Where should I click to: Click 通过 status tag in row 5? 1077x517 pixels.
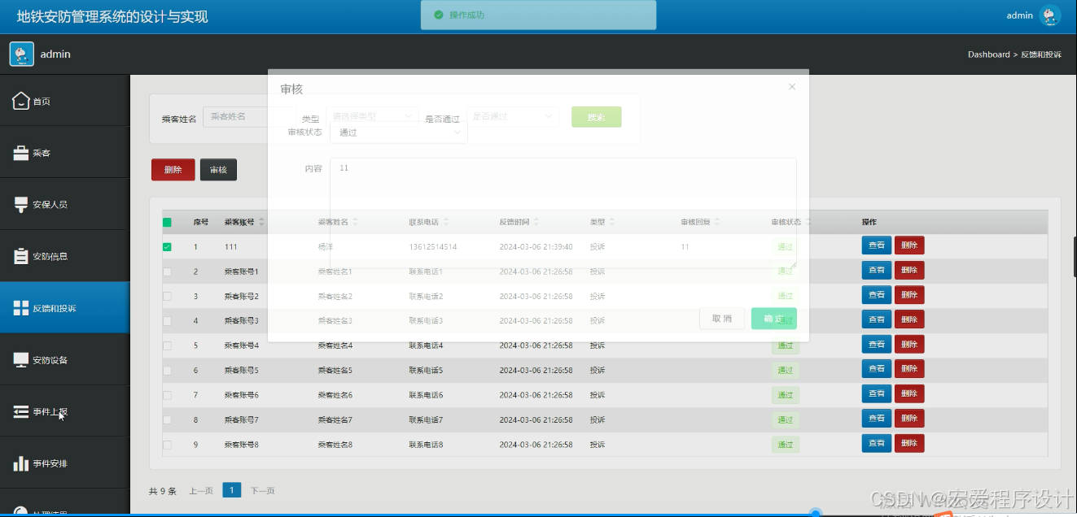pos(786,345)
